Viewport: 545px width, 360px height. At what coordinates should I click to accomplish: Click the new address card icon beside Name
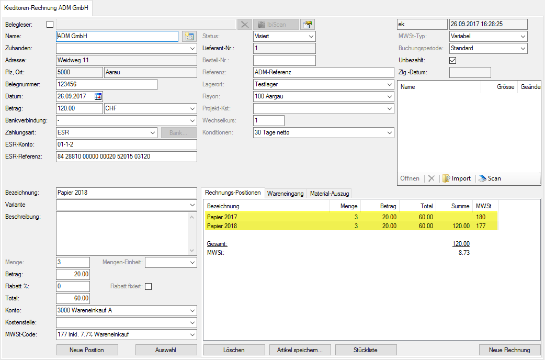click(188, 36)
